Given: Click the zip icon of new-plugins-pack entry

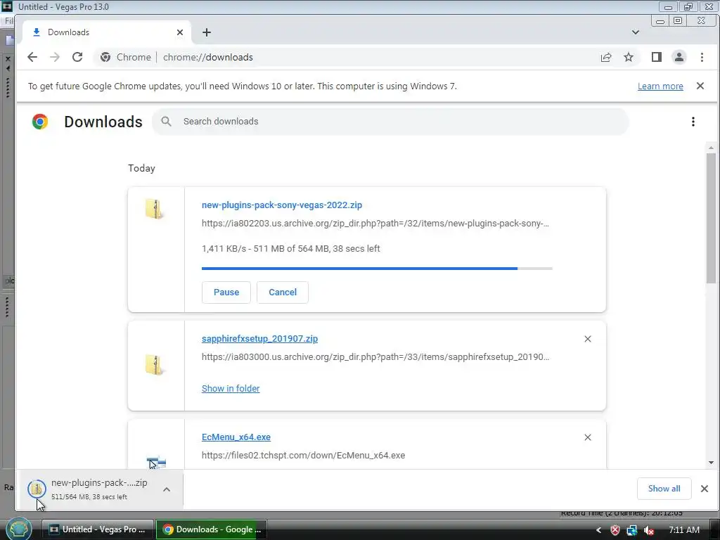Looking at the screenshot, I should tap(154, 210).
